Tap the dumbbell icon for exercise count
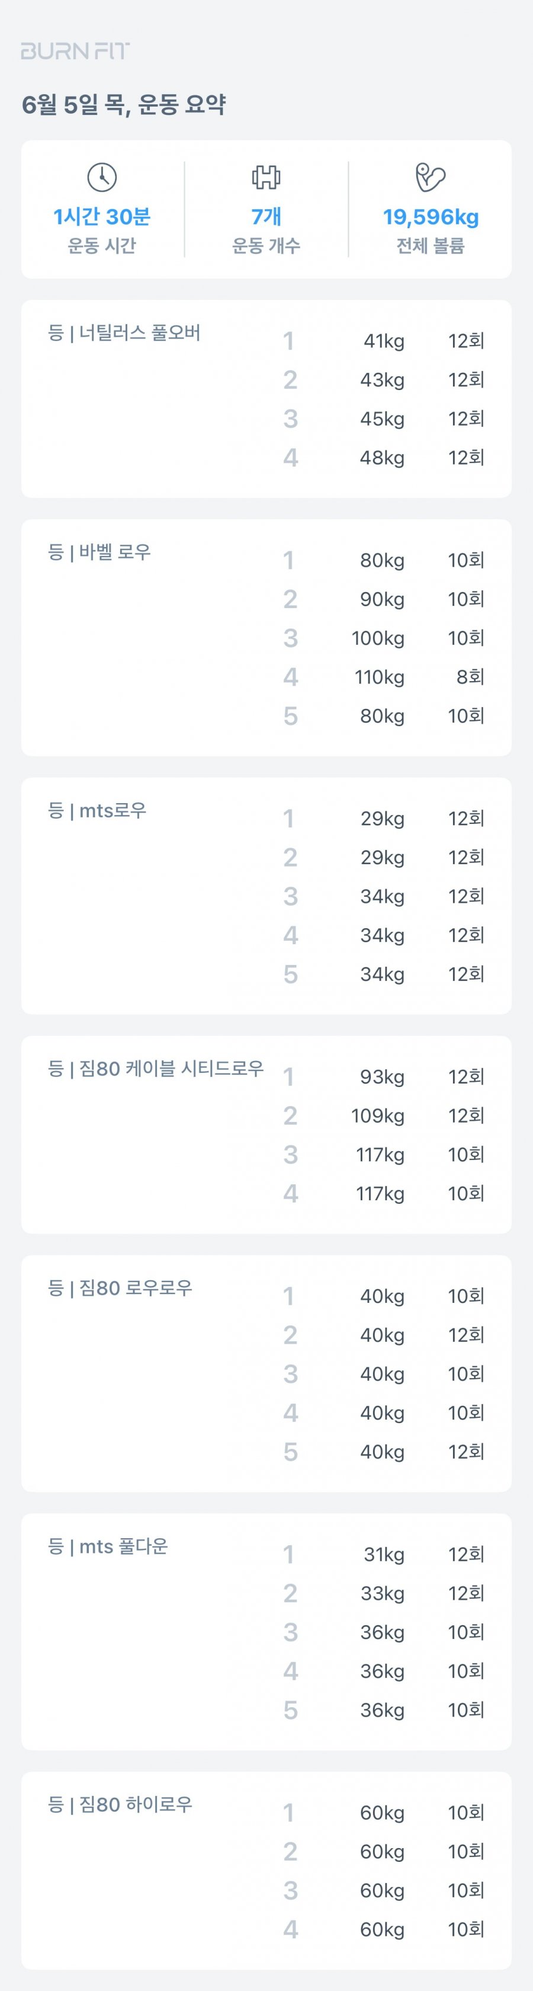 (x=266, y=178)
